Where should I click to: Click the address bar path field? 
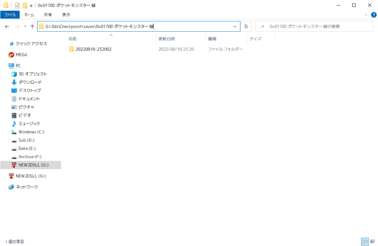tap(139, 27)
